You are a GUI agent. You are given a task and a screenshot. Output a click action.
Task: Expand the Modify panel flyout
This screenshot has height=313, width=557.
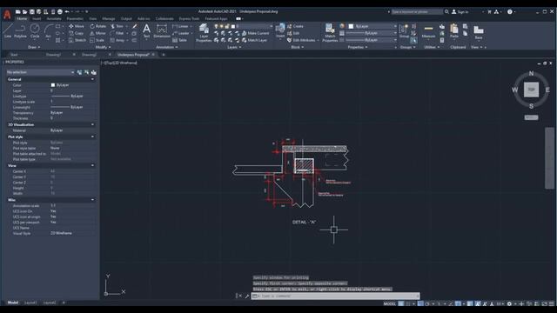(103, 47)
